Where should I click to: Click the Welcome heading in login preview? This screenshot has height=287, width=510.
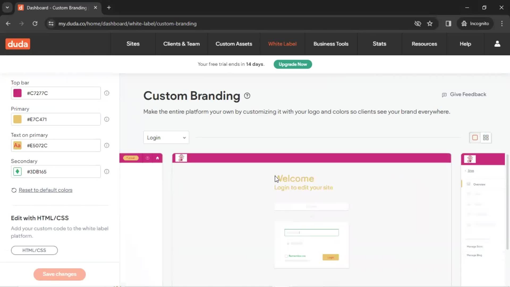coord(294,179)
